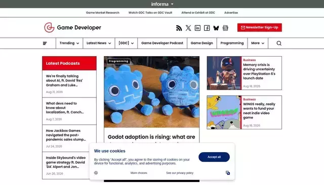Open the Programming nav item
This screenshot has height=185, width=324.
click(232, 43)
